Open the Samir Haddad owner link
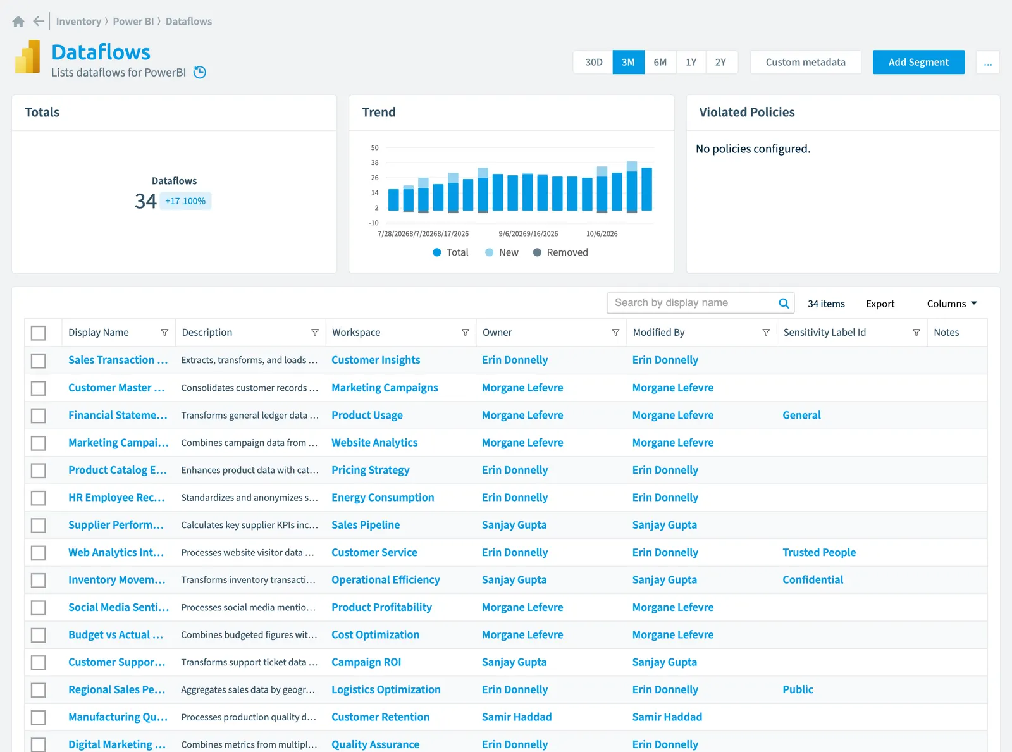1012x752 pixels. (517, 717)
